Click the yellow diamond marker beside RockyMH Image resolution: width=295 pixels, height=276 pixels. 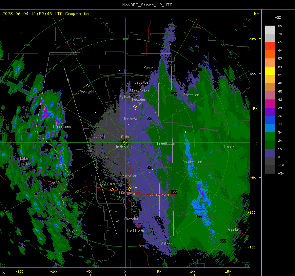point(88,86)
